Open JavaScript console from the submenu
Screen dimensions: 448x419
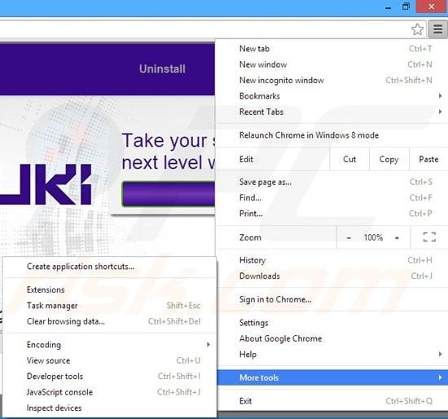tap(110, 392)
